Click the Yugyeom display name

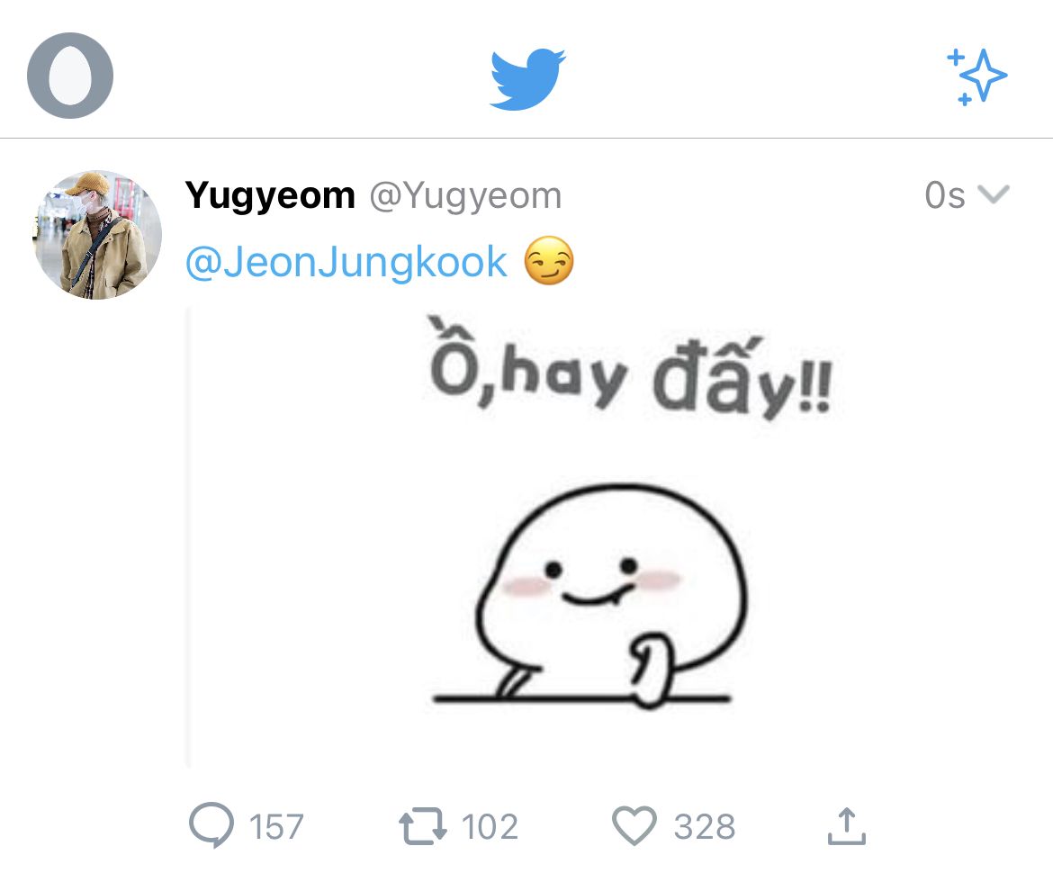pyautogui.click(x=270, y=195)
